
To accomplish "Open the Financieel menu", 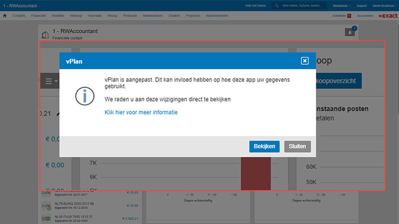I will (39, 16).
